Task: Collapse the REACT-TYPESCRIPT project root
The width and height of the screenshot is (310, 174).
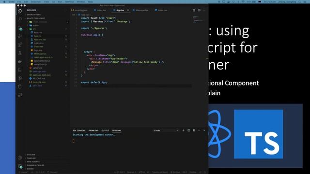Action: (35, 18)
